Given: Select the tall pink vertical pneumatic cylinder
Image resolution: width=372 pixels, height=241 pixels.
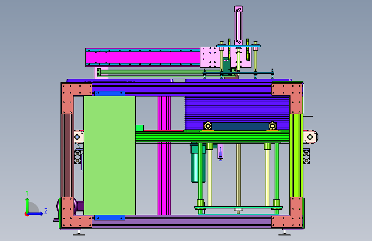Looking at the screenshot, I should pyautogui.click(x=239, y=26).
